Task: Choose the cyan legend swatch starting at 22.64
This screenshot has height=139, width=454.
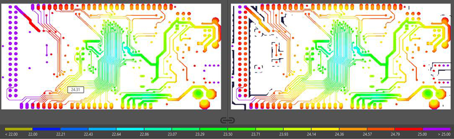Action: 130,129
